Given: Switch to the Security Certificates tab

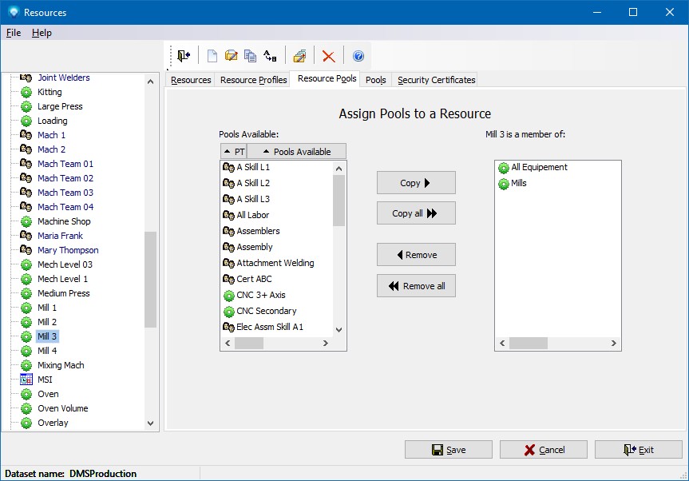Looking at the screenshot, I should [436, 80].
